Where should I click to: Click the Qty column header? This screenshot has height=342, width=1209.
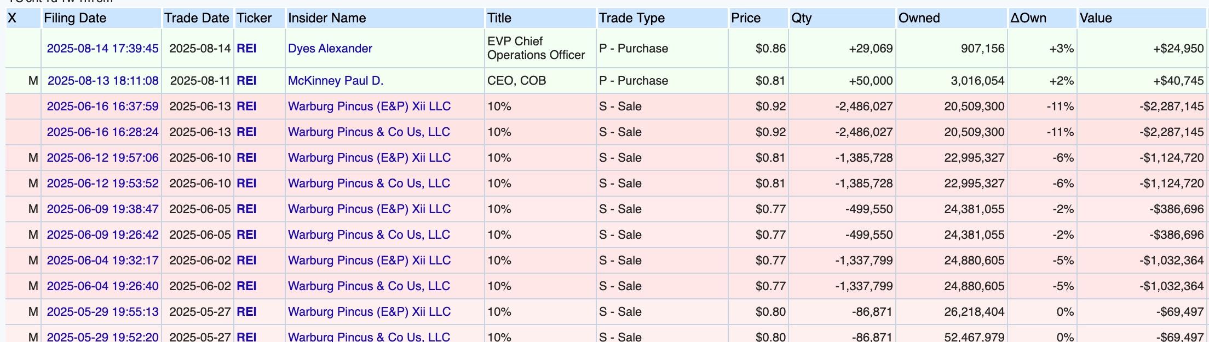pyautogui.click(x=802, y=18)
